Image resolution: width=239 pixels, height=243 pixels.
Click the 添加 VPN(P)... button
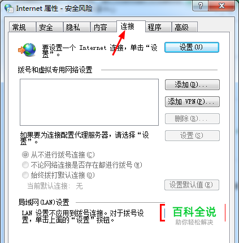point(192,102)
